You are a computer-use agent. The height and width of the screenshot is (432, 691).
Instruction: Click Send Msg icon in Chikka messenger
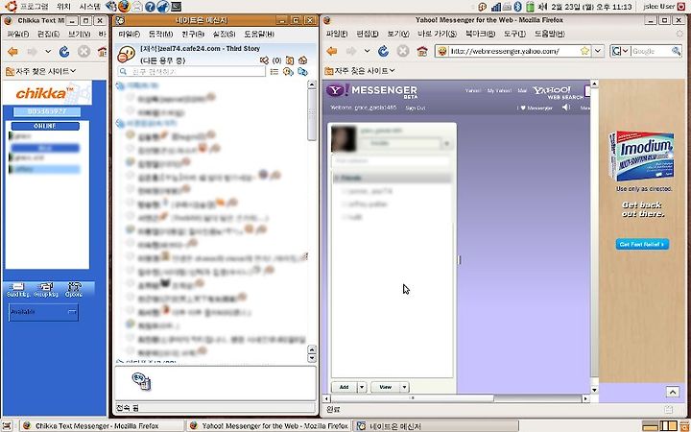click(x=17, y=290)
